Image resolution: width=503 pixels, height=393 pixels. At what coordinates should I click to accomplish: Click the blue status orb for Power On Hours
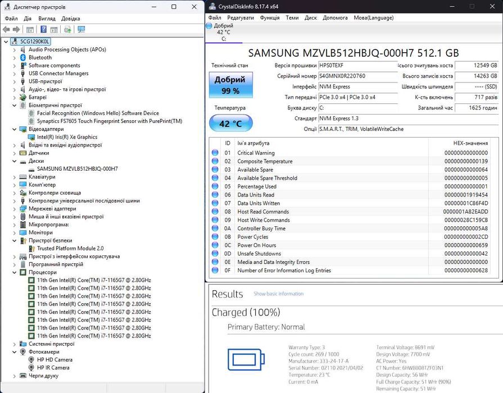pos(215,245)
